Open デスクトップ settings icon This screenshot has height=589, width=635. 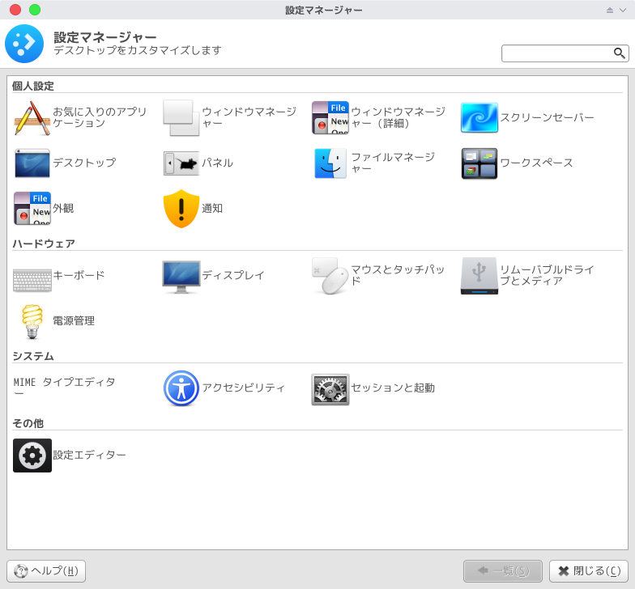pos(32,163)
